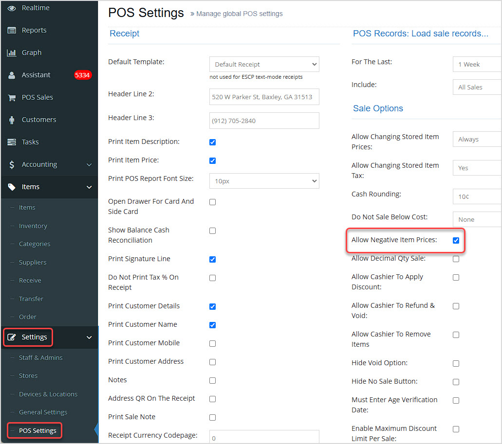
Task: Open the Default Template dropdown
Action: (264, 64)
